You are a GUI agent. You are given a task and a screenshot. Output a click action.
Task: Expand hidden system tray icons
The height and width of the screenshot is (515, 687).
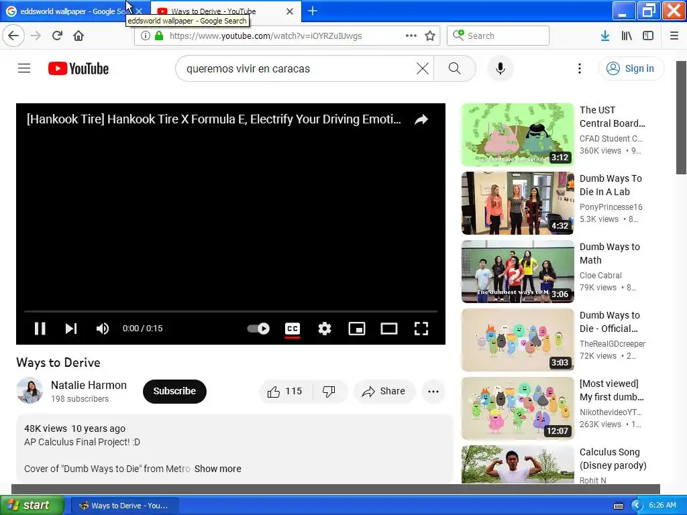point(637,506)
